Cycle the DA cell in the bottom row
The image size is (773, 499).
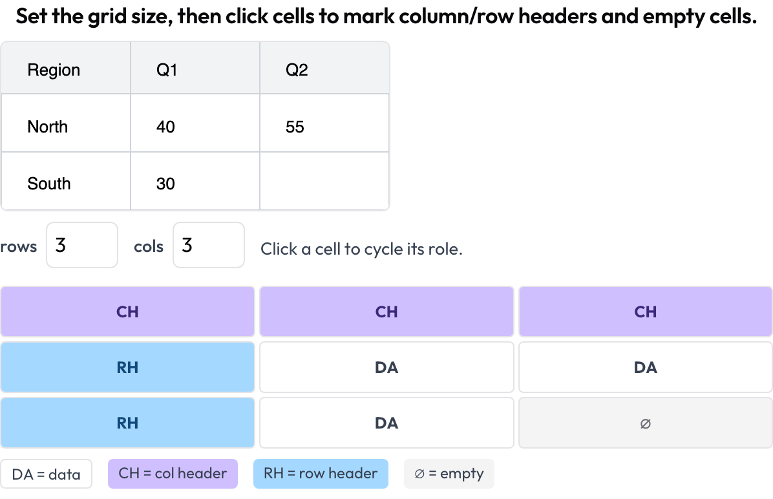tap(386, 423)
